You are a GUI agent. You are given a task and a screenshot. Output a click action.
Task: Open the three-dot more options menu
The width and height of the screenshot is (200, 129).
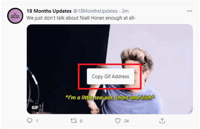pyautogui.click(x=190, y=11)
